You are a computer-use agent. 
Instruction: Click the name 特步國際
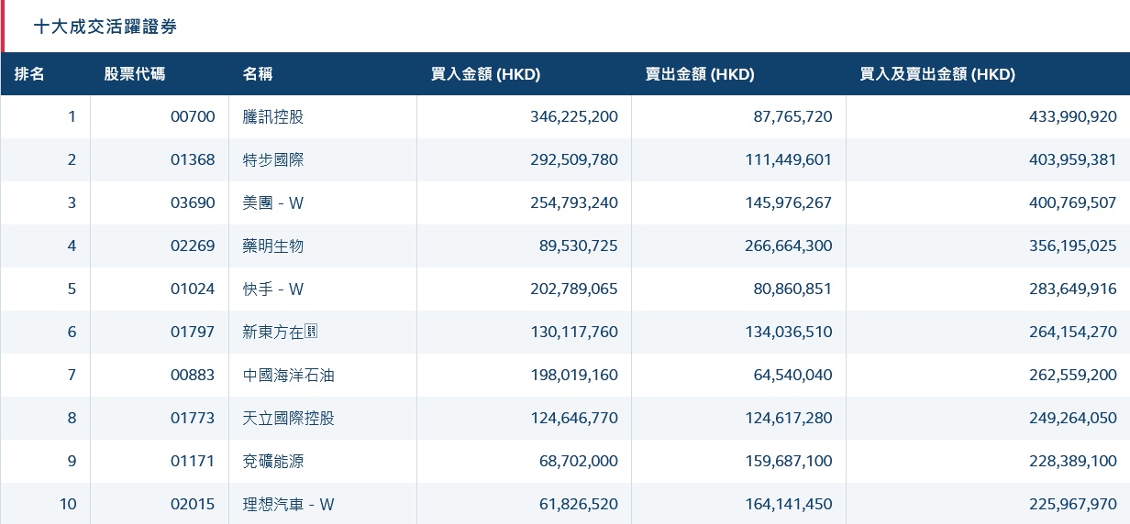point(273,159)
